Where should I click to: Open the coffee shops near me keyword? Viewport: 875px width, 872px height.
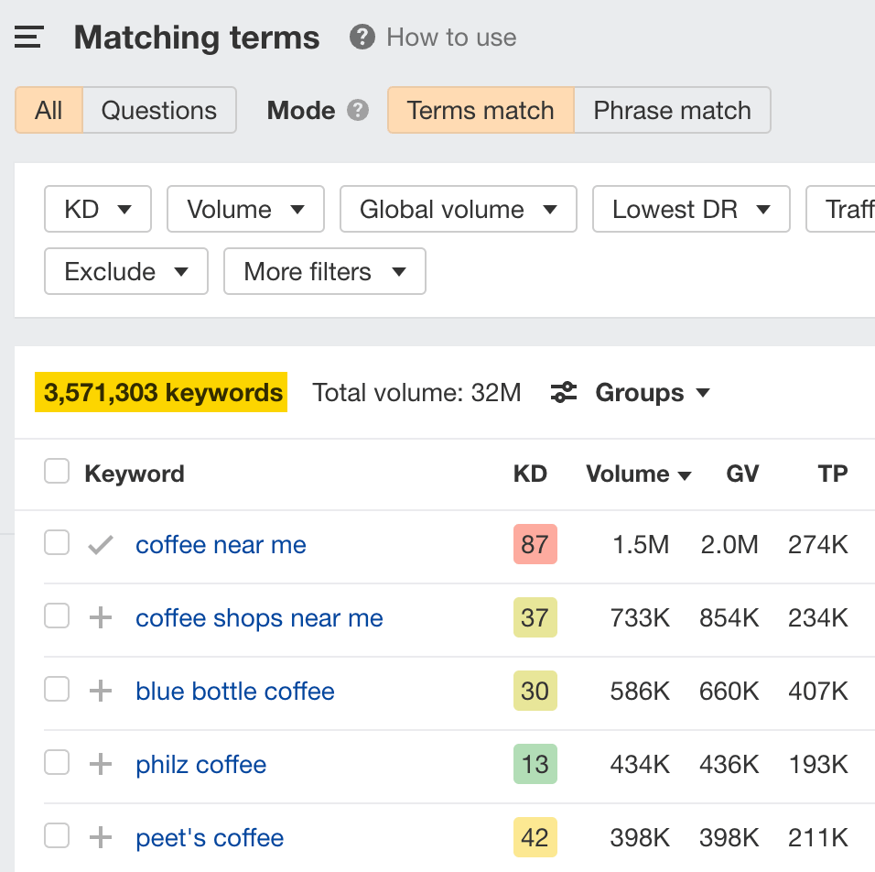click(x=260, y=618)
